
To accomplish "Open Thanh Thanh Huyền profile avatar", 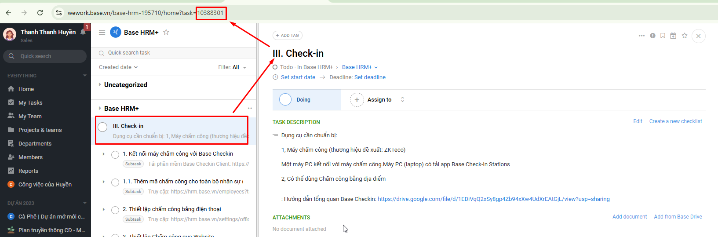I will (10, 34).
